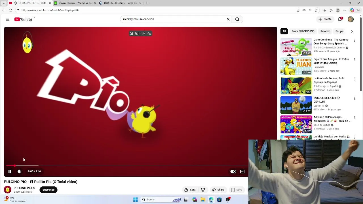363x204 pixels.
Task: Open OBS Studio from the taskbar
Action: pos(228,200)
